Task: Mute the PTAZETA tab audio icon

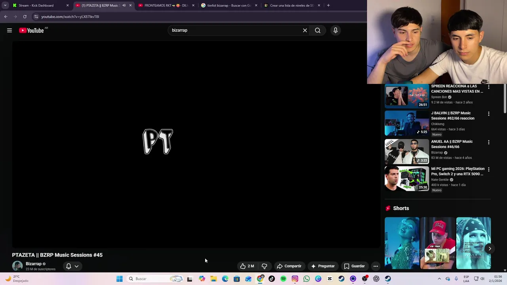Action: (124, 6)
